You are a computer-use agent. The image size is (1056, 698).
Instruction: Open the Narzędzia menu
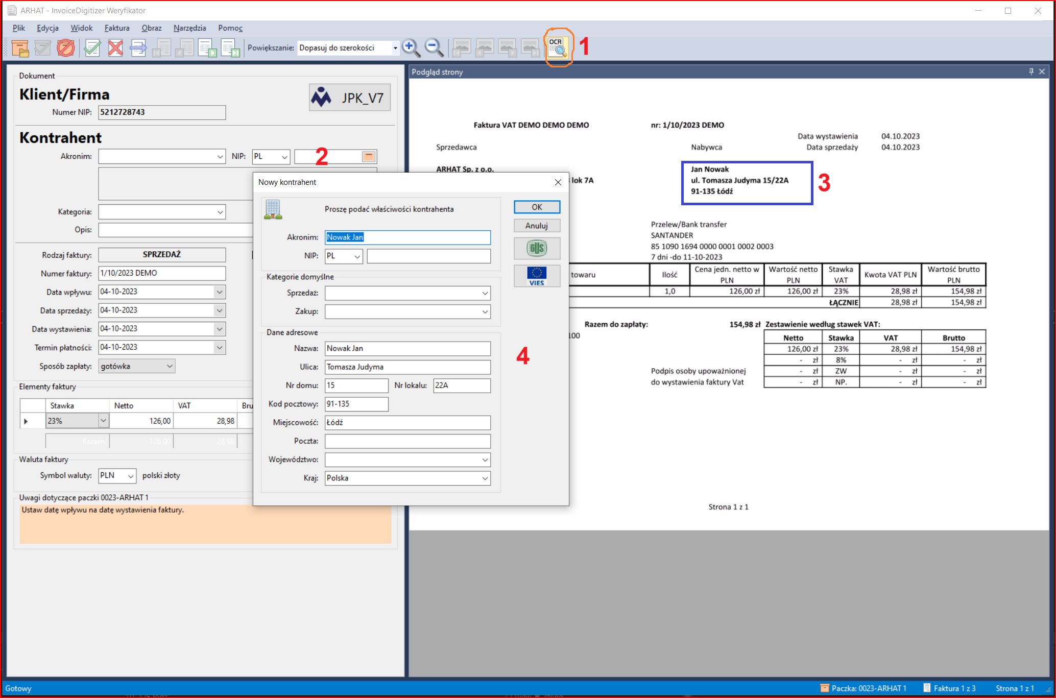[189, 28]
